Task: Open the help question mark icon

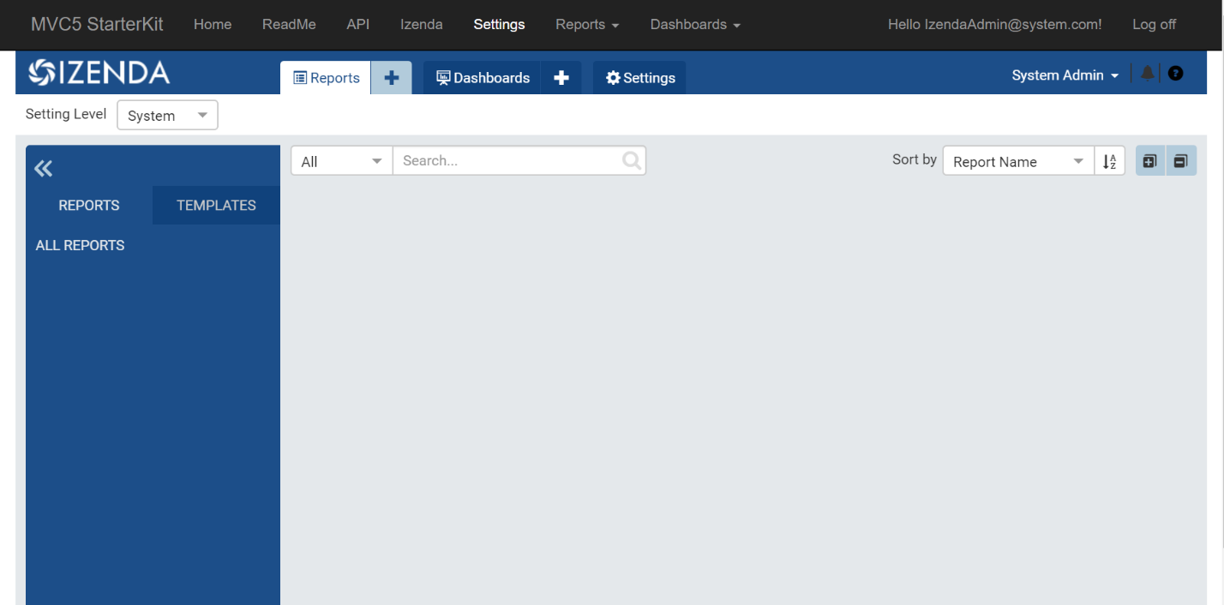Action: 1176,74
